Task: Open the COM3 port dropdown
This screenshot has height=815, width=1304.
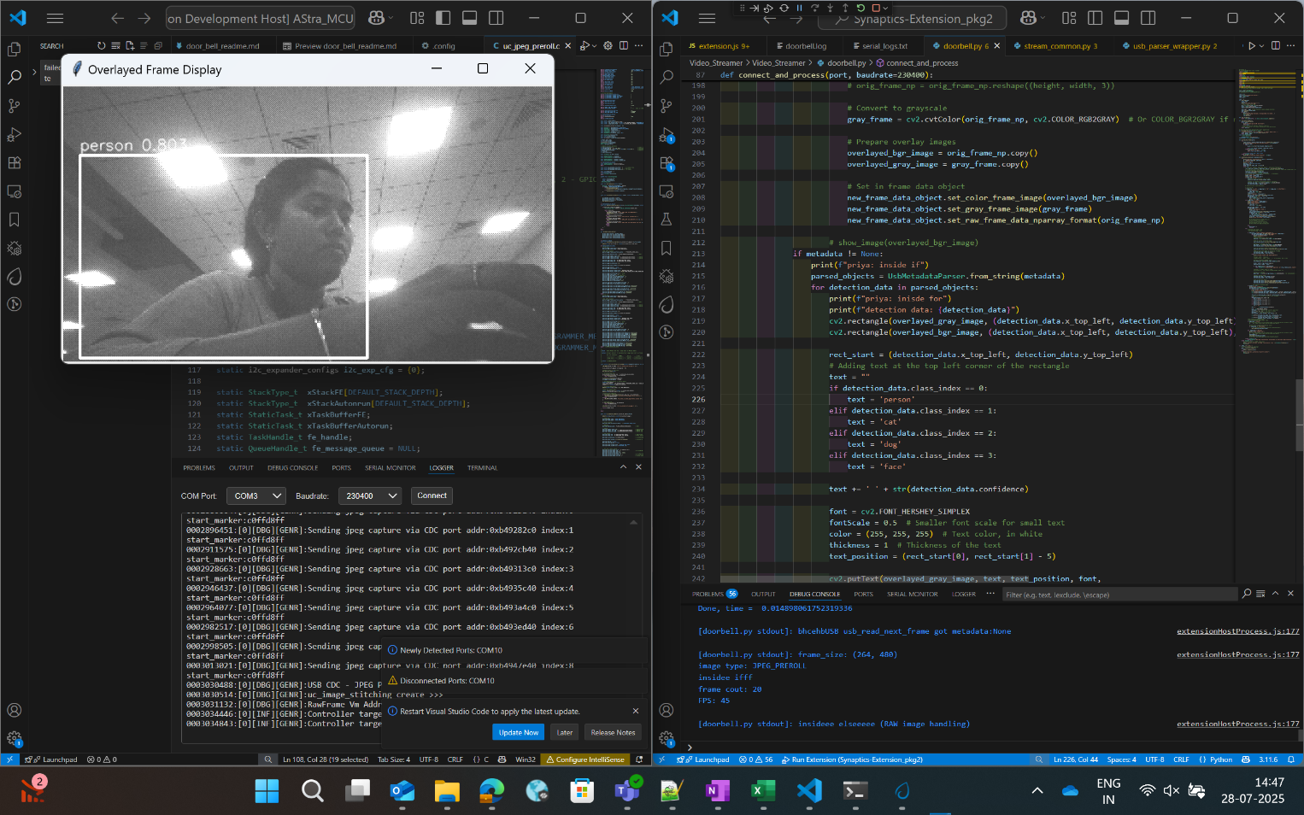Action: click(x=256, y=495)
